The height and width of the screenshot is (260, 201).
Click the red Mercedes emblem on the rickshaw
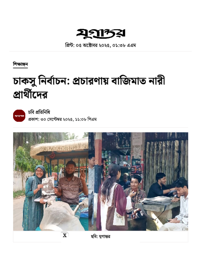tap(52, 155)
